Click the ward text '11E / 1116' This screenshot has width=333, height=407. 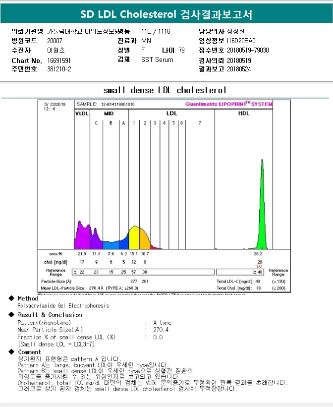tap(156, 31)
